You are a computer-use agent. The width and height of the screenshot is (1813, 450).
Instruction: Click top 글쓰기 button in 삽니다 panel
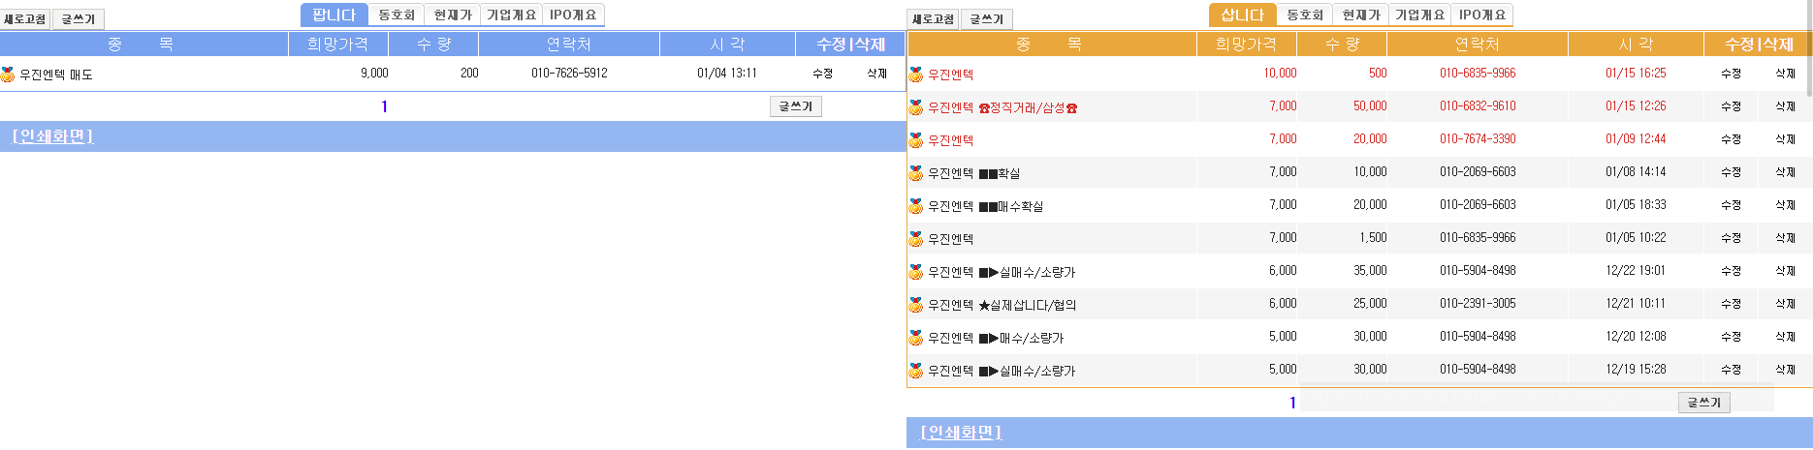(x=987, y=19)
